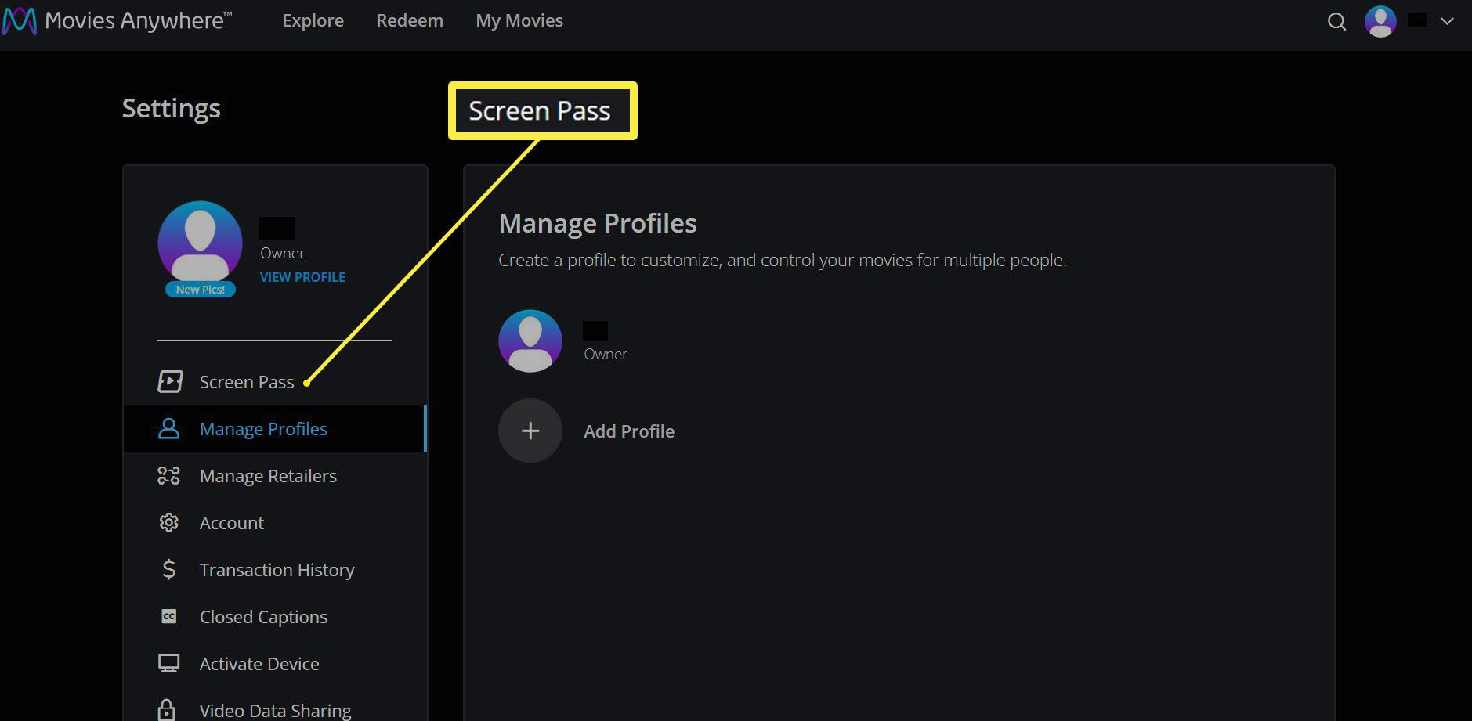Click the Movies Anywhere logo

coord(118,21)
